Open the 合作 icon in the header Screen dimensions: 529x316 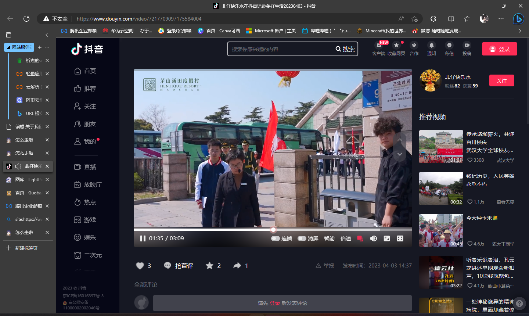(x=414, y=45)
